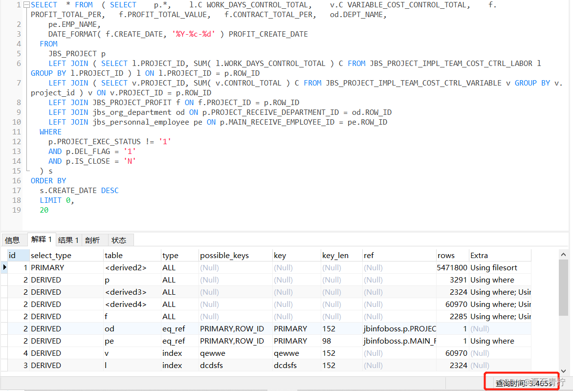Image resolution: width=573 pixels, height=391 pixels.
Task: Click s.CREATE_DATE on line 17
Action: pos(68,191)
